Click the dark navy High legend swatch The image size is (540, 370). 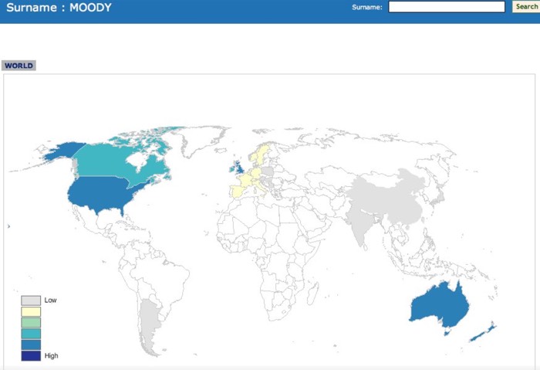31,355
